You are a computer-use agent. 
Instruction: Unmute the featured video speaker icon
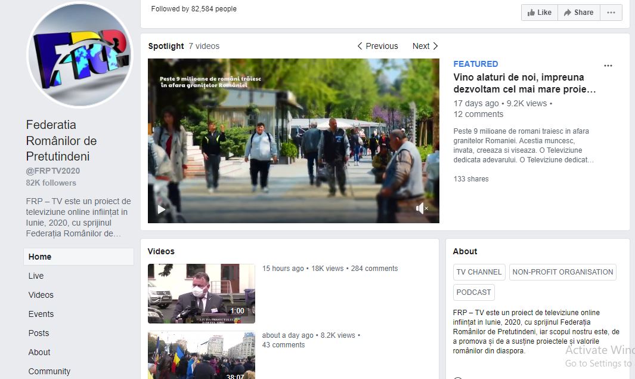[422, 208]
